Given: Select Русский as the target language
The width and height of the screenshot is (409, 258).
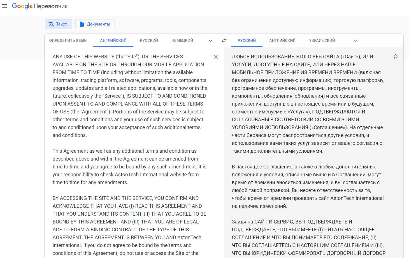Looking at the screenshot, I should pyautogui.click(x=247, y=40).
